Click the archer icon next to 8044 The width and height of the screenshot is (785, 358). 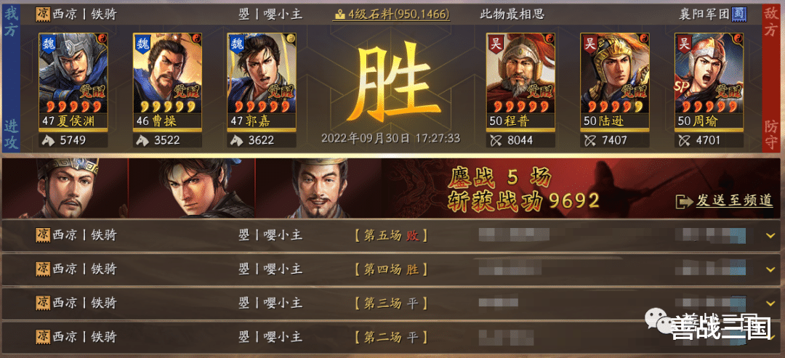pos(496,140)
